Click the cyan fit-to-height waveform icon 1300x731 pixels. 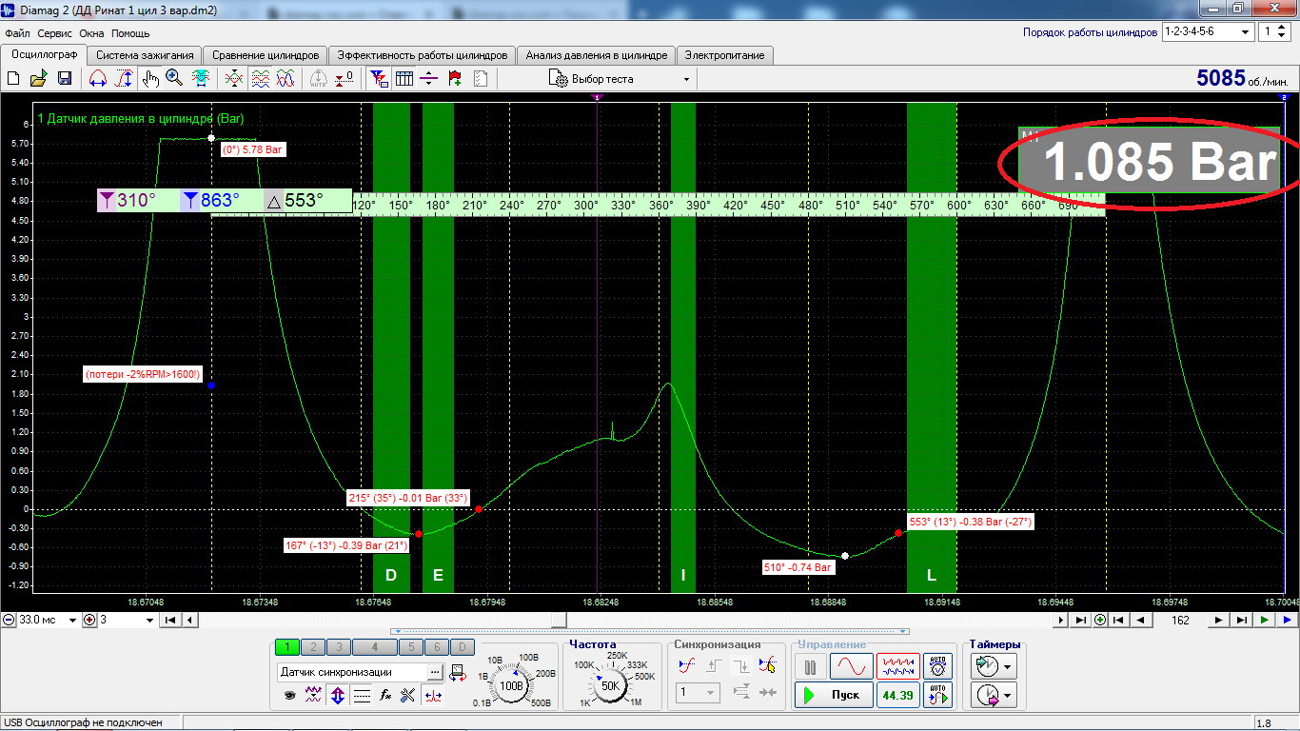pos(201,79)
